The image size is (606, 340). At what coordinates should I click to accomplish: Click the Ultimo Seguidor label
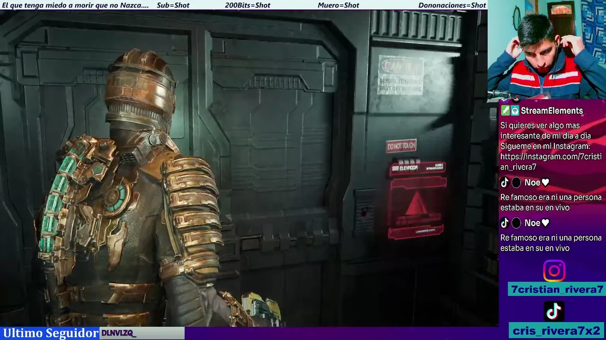pyautogui.click(x=51, y=333)
